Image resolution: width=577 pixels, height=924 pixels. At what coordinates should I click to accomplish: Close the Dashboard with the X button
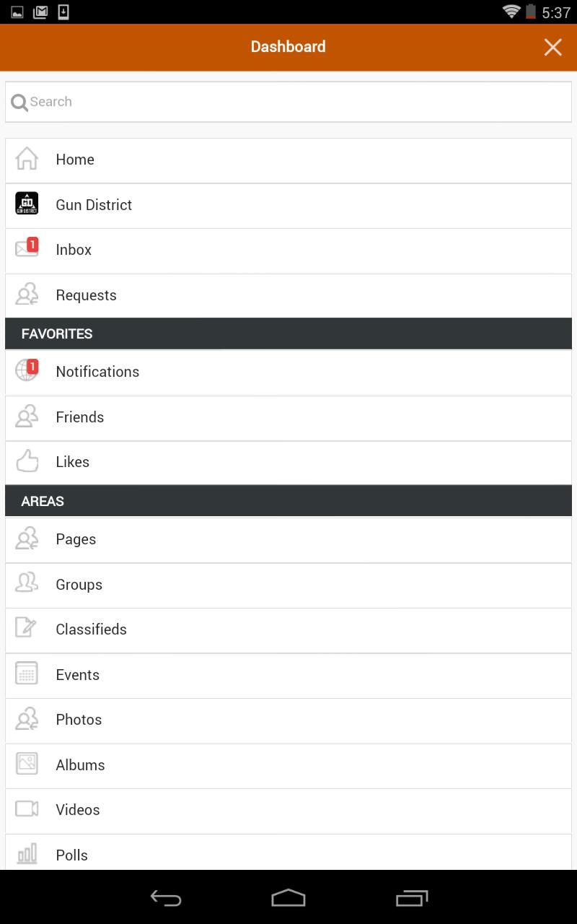click(x=552, y=48)
